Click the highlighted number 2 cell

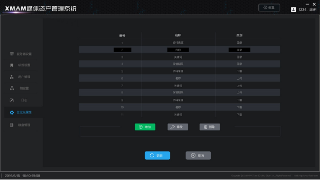click(123, 50)
